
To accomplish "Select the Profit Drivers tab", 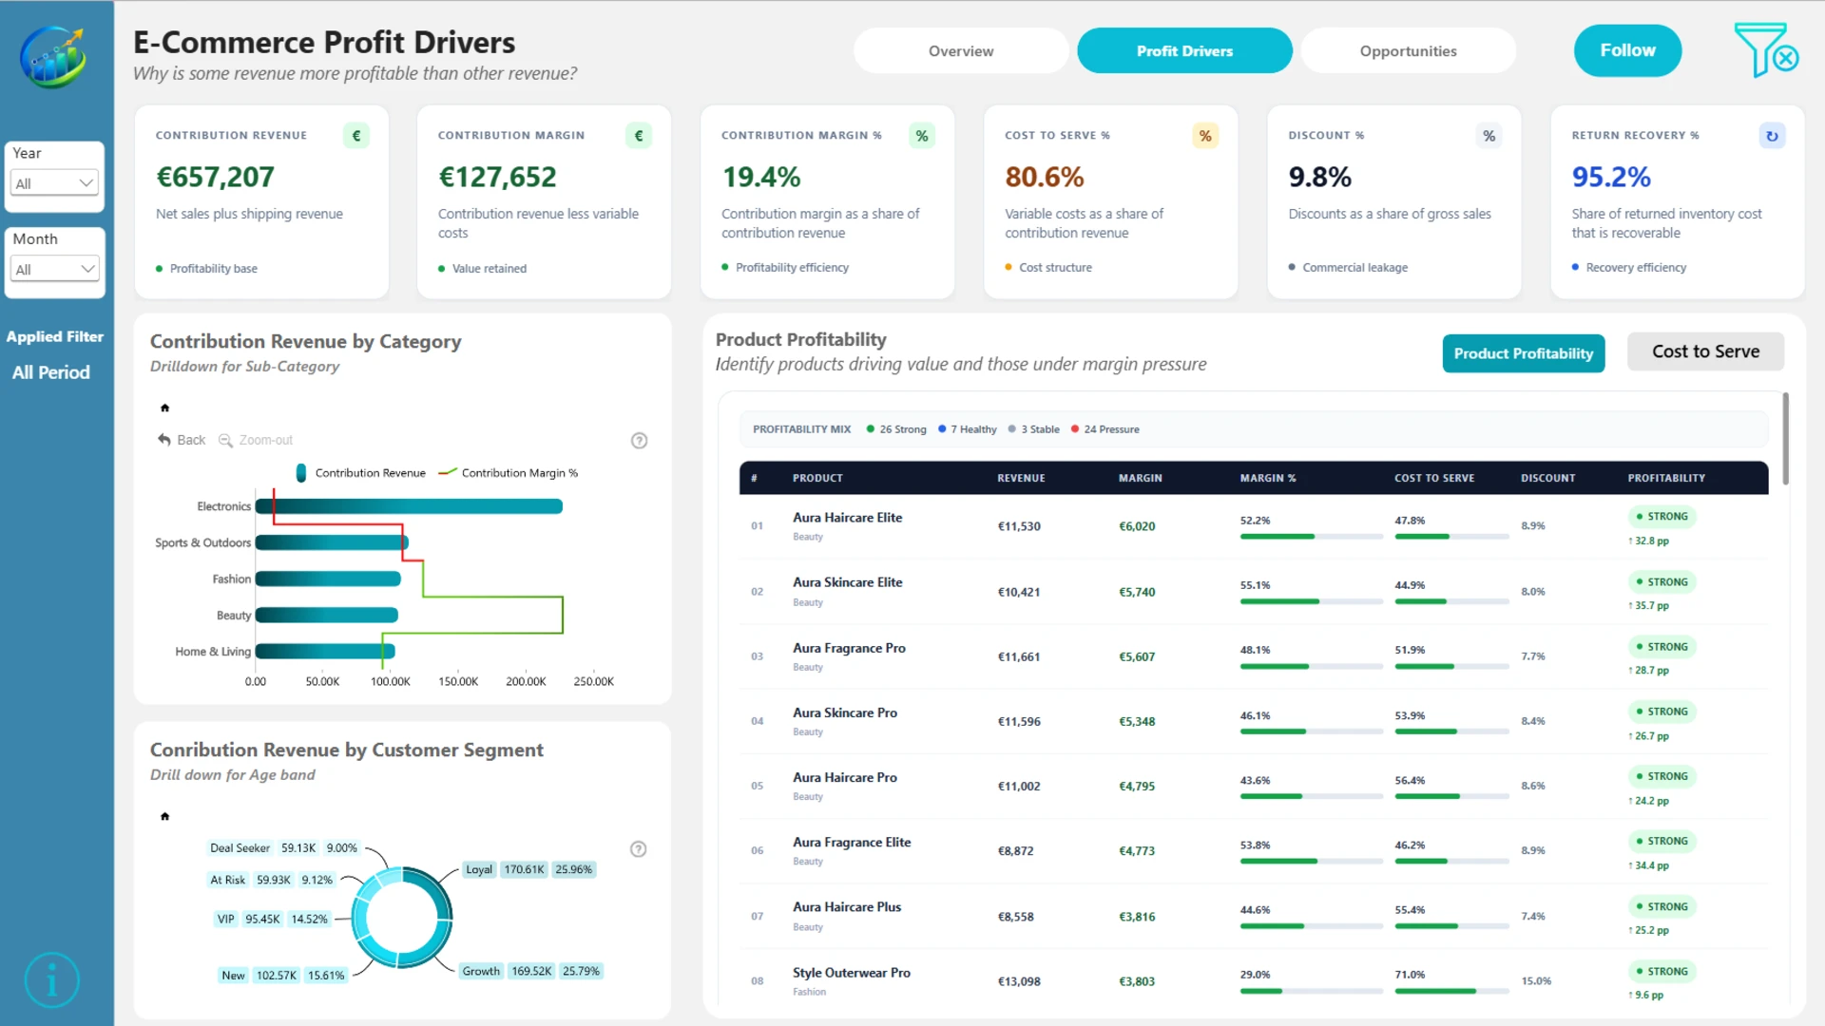I will tap(1184, 50).
